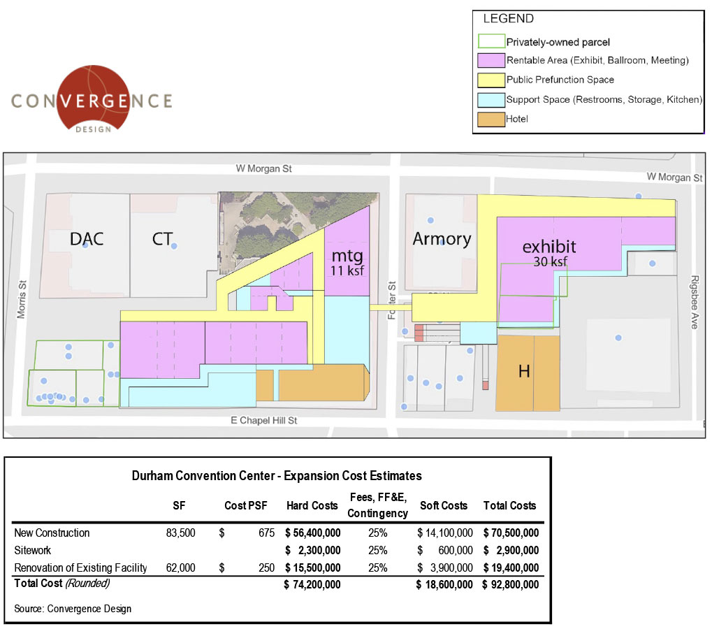Click the 'Total Cost (Rounded)' row label
The image size is (712, 629).
[61, 584]
